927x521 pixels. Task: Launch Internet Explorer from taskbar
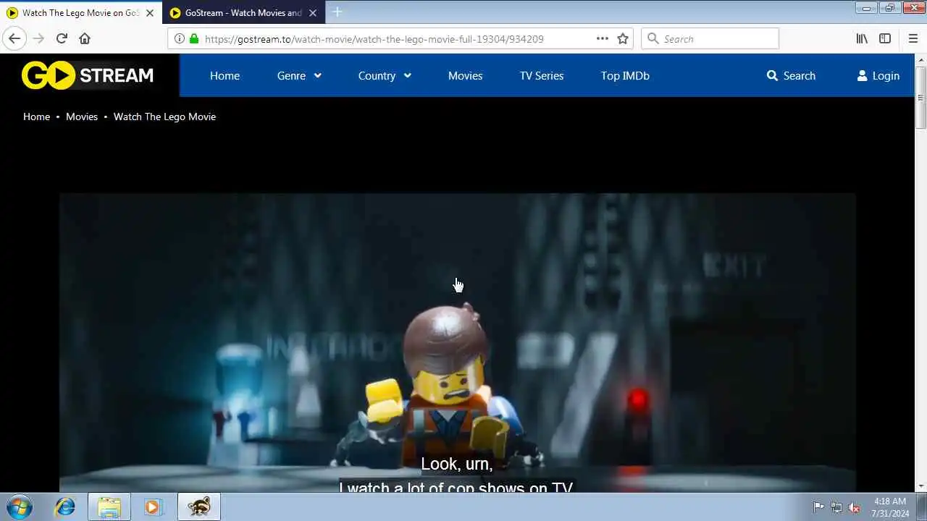65,507
